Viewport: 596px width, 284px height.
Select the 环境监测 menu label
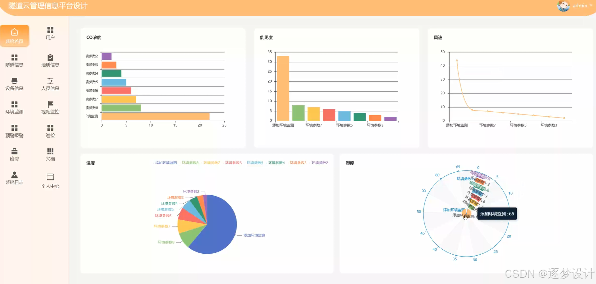point(14,112)
